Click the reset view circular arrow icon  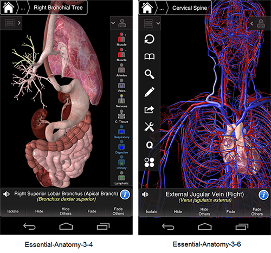(x=149, y=39)
